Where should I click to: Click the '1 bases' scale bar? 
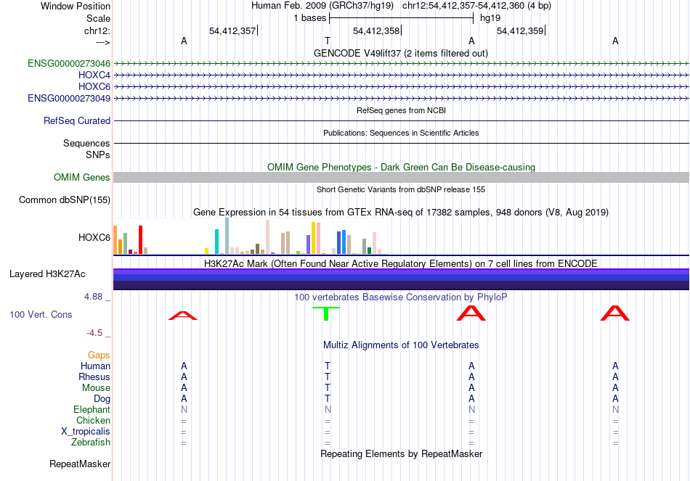(401, 18)
